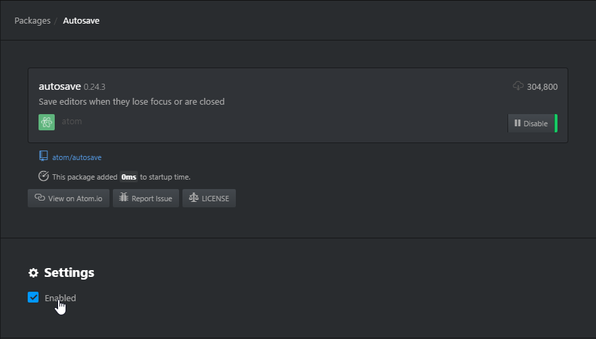Click the autosave package name heading
596x339 pixels.
59,86
